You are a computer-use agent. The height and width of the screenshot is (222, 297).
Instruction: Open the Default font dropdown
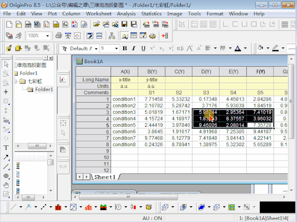96,48
